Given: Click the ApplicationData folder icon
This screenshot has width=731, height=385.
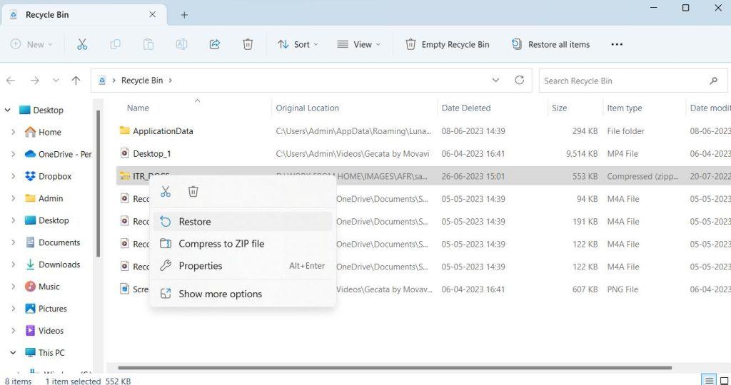Looking at the screenshot, I should [x=124, y=130].
